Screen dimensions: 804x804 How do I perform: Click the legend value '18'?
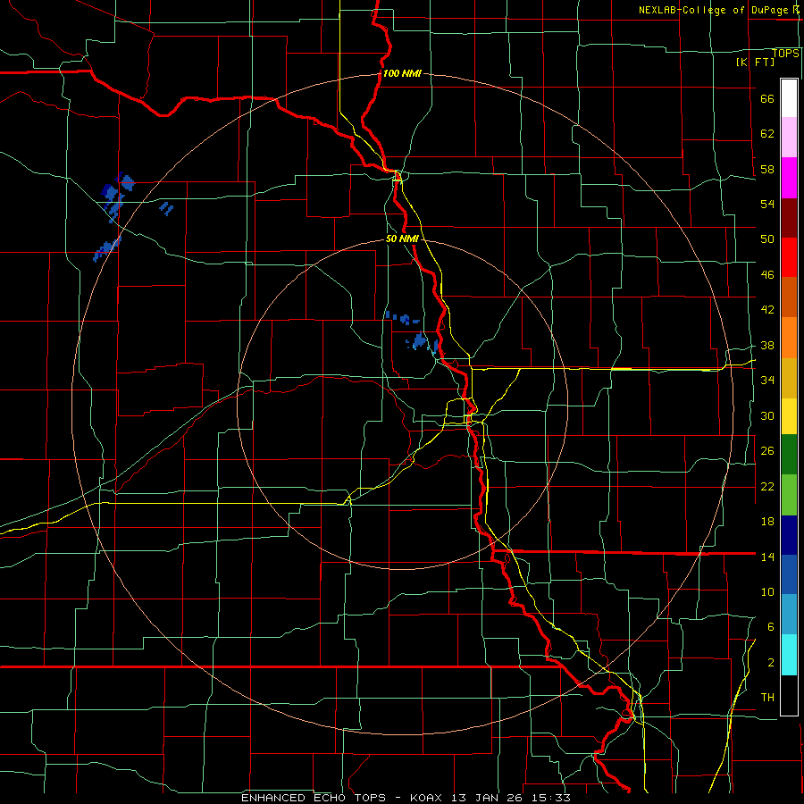coord(767,522)
